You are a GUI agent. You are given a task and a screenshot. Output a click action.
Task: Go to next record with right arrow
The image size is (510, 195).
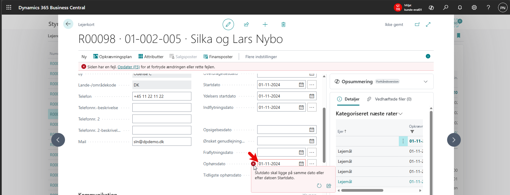454,140
